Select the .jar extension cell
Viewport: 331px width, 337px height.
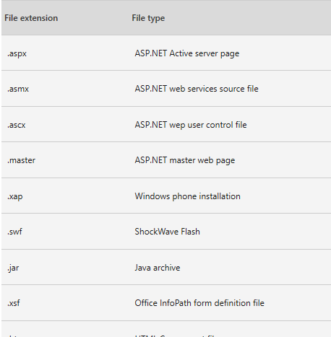coord(13,268)
